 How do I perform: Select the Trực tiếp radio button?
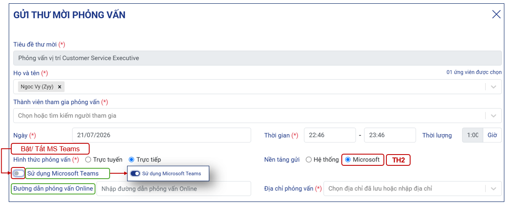click(x=131, y=160)
